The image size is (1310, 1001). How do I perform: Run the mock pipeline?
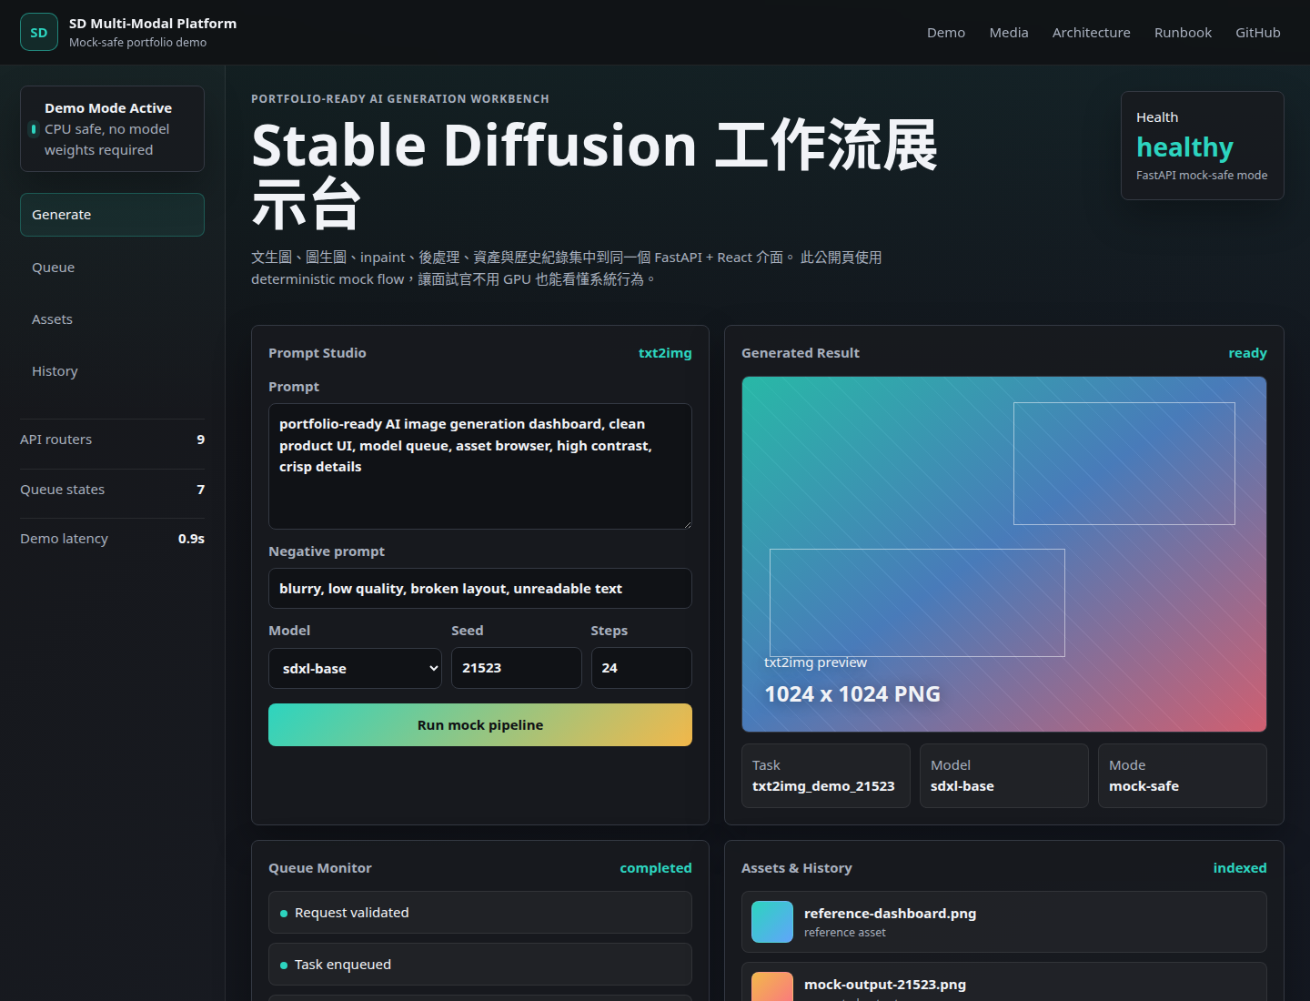coord(480,725)
